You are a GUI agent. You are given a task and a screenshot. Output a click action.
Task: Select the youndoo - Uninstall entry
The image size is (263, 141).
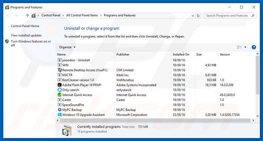point(76,60)
